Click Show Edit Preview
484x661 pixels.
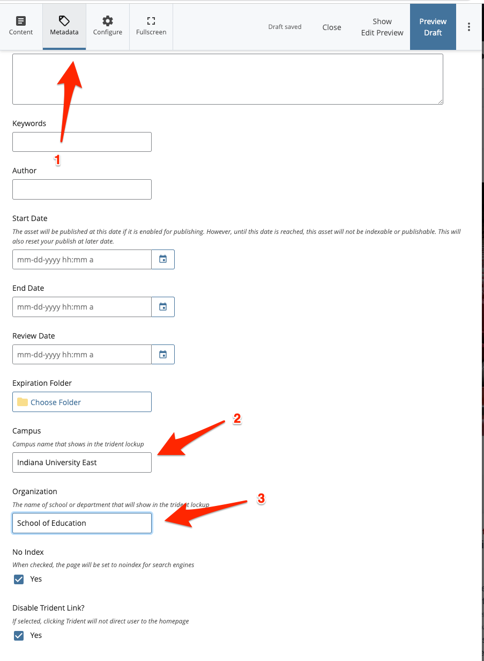tap(382, 27)
